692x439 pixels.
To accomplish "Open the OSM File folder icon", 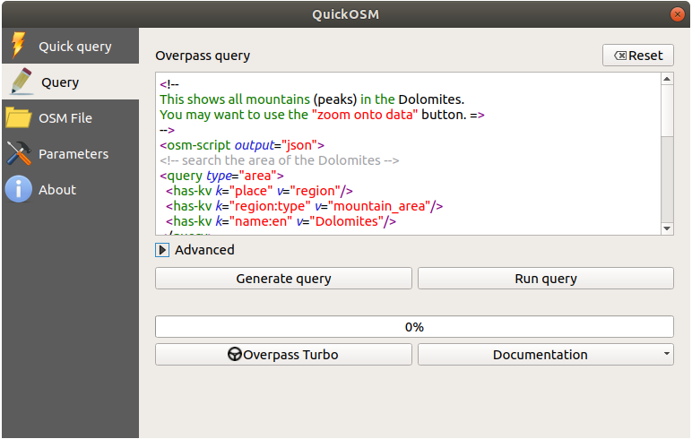I will pyautogui.click(x=18, y=117).
